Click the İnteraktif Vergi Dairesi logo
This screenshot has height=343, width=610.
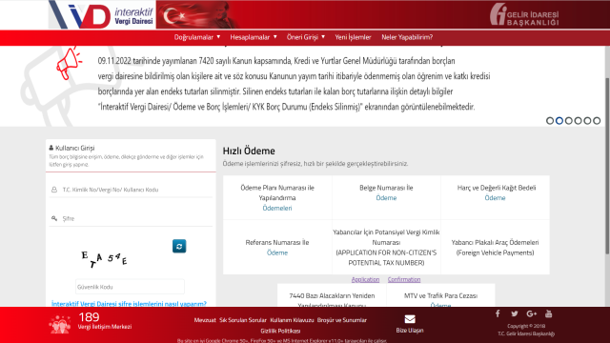pyautogui.click(x=102, y=15)
